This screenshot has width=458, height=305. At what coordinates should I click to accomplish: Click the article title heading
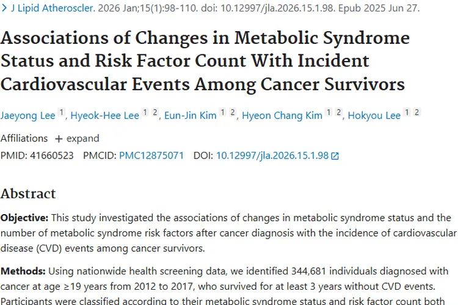(x=205, y=60)
